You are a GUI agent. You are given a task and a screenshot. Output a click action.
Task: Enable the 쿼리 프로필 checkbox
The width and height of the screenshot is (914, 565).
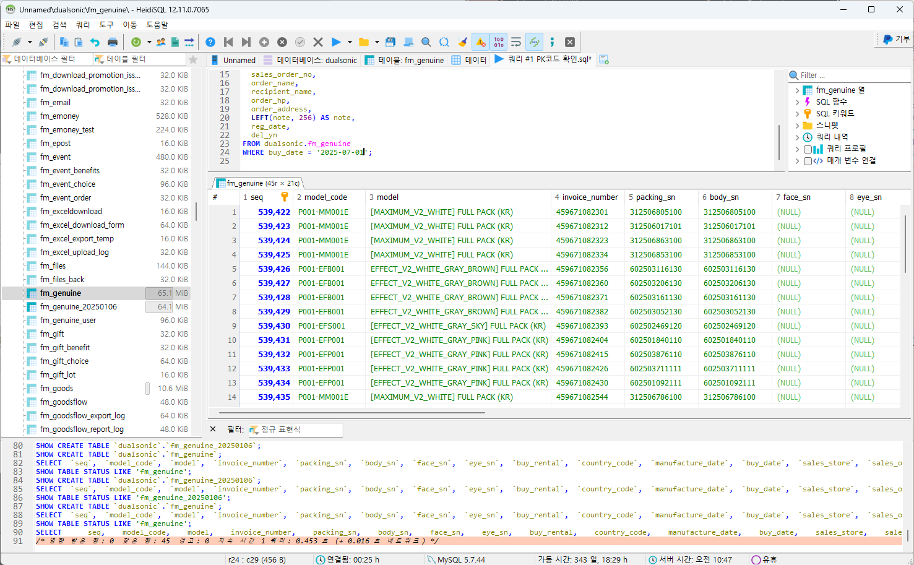coord(808,149)
